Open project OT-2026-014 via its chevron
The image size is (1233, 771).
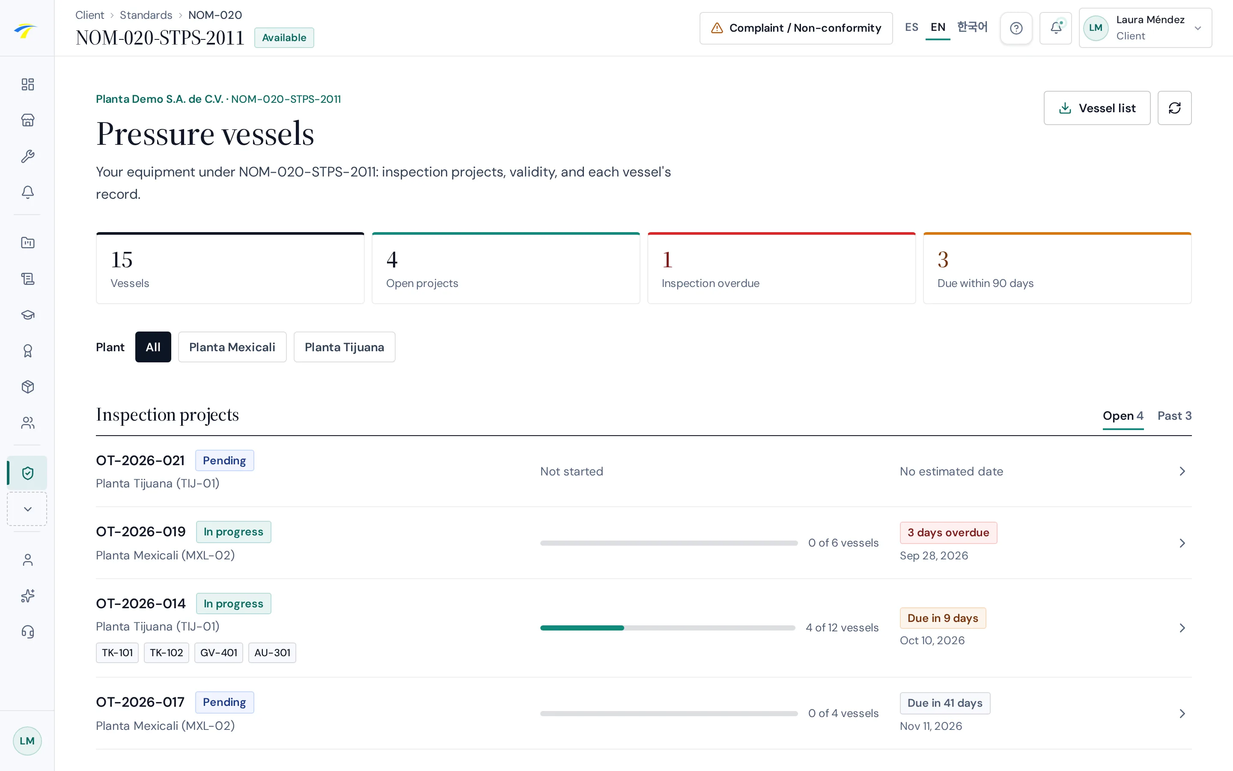pos(1182,628)
